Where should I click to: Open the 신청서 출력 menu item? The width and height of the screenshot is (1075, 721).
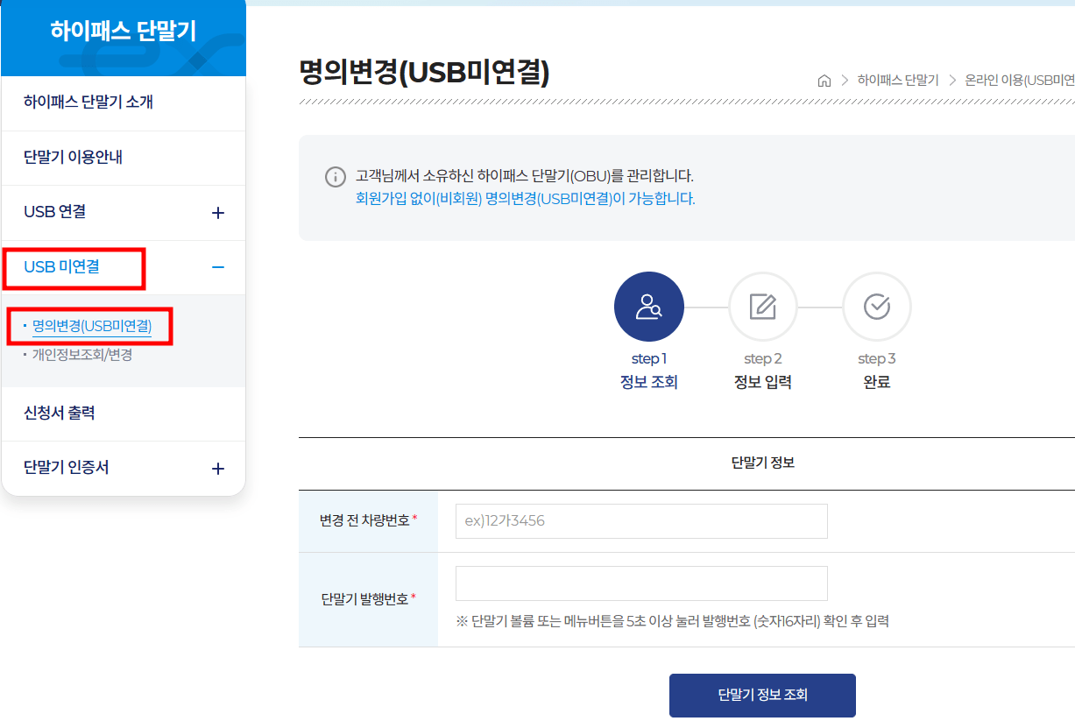60,414
